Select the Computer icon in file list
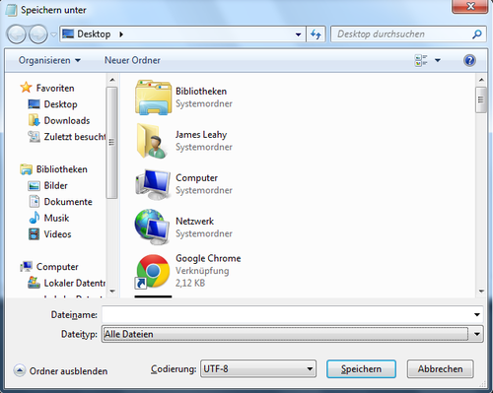The width and height of the screenshot is (493, 393). pos(153,184)
